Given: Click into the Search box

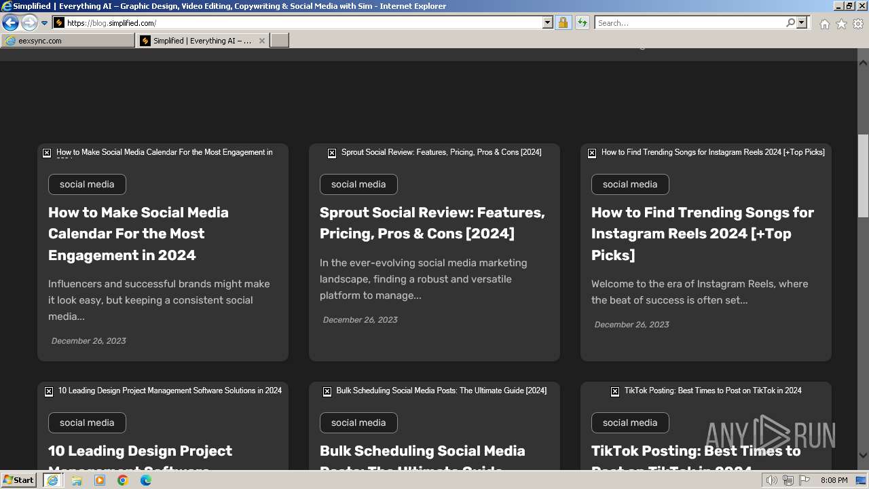Looking at the screenshot, I should tap(690, 23).
